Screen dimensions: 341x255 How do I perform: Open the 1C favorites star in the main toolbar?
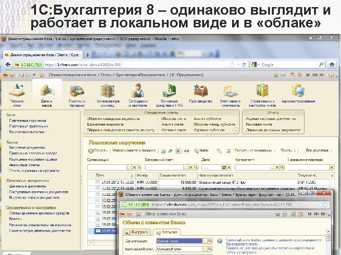(x=42, y=75)
